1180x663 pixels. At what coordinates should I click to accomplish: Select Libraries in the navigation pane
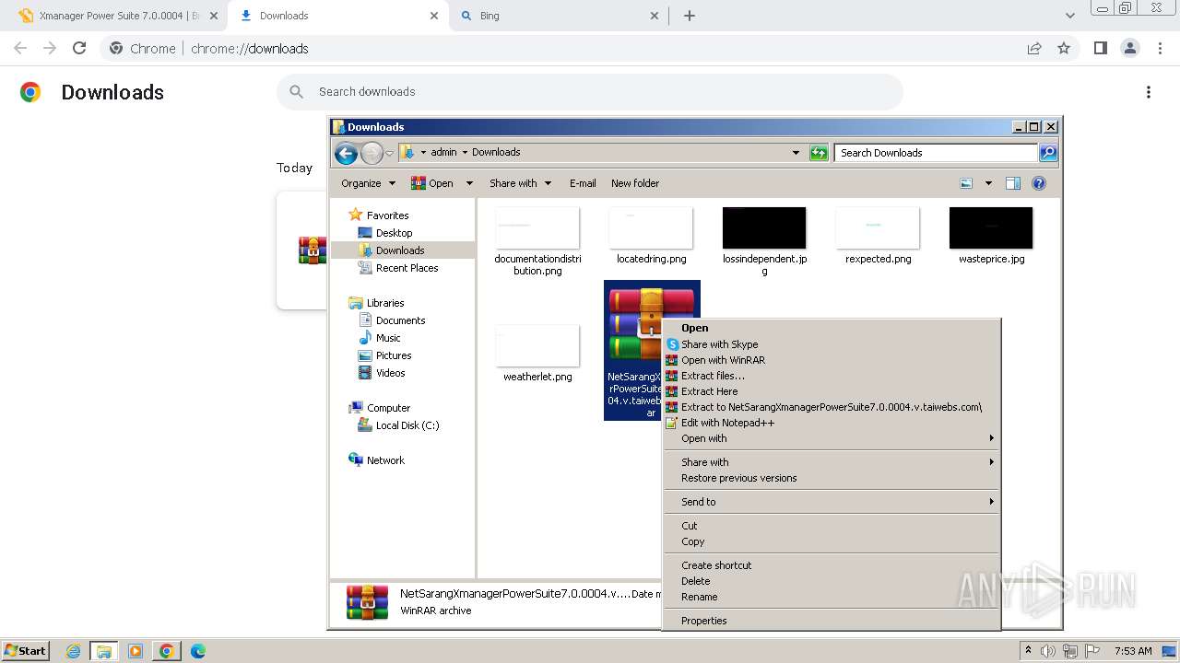coord(385,303)
